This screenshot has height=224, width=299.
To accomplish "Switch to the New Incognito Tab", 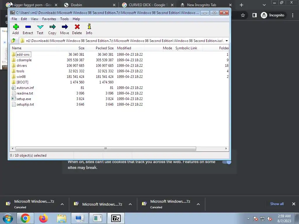I will (x=206, y=5).
